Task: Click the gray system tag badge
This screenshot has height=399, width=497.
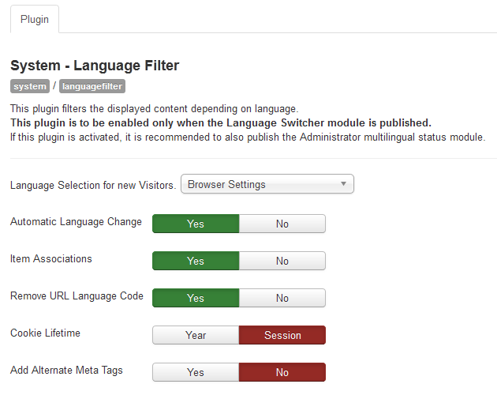Action: (x=29, y=86)
